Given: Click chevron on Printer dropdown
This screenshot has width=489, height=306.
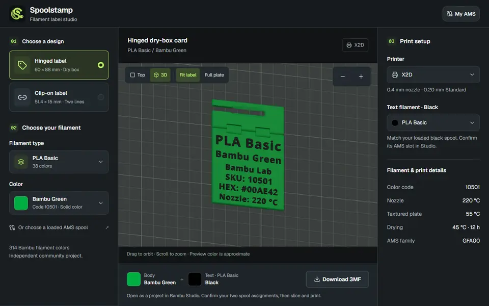Looking at the screenshot, I should 472,74.
